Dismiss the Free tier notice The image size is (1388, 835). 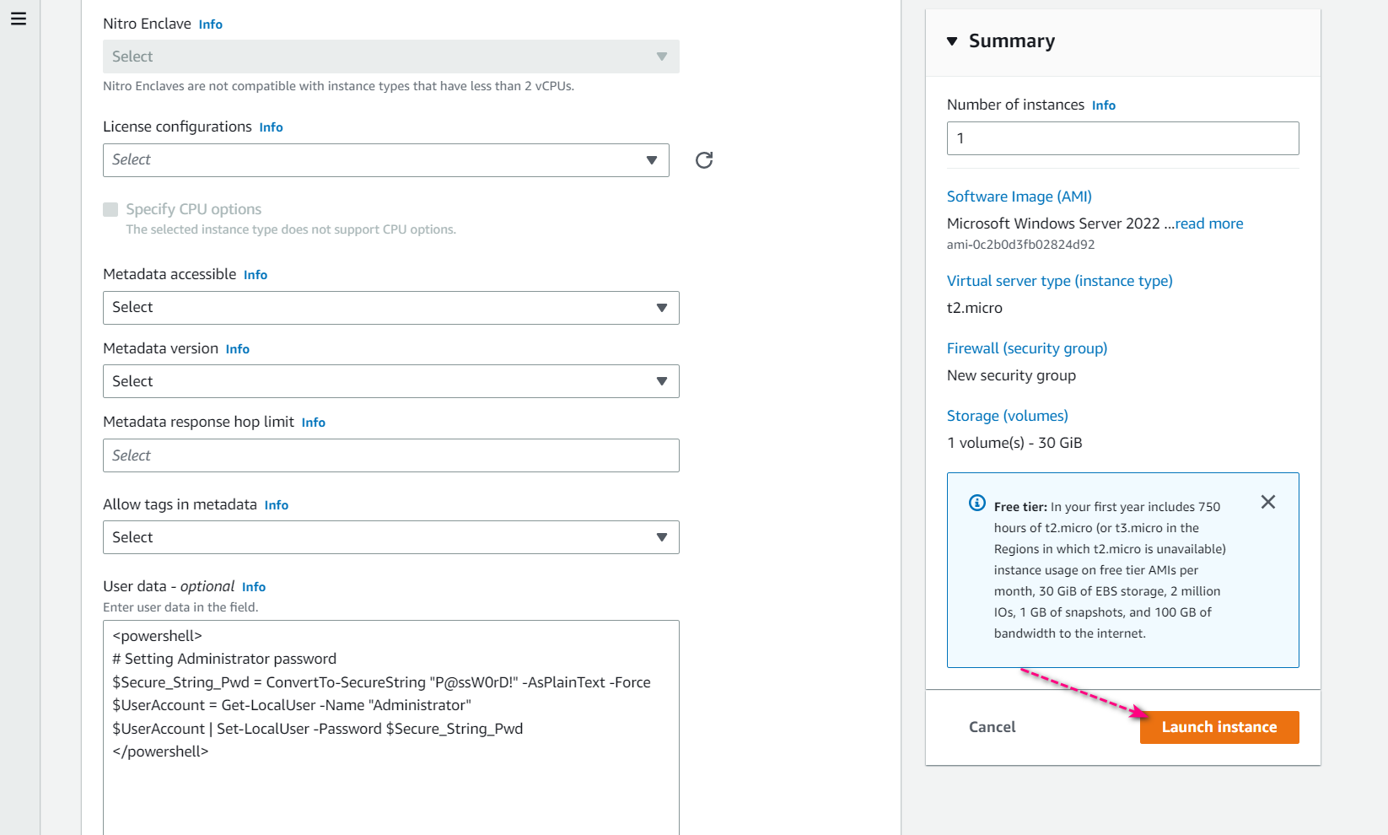pos(1267,502)
